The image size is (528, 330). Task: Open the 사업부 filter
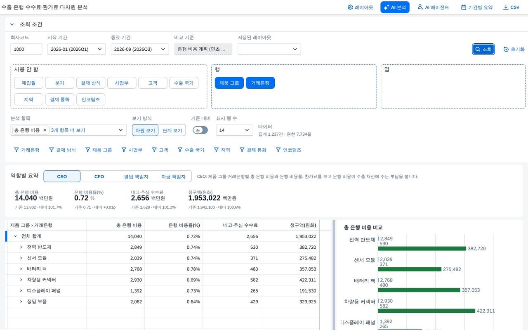[x=132, y=150]
